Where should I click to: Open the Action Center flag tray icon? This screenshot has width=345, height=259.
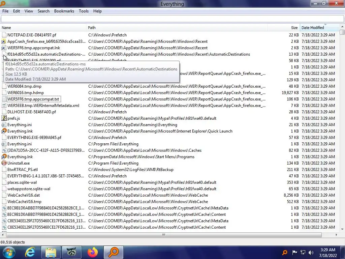[294, 252]
